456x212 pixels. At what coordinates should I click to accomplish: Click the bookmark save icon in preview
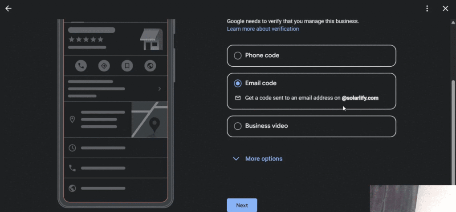[127, 66]
